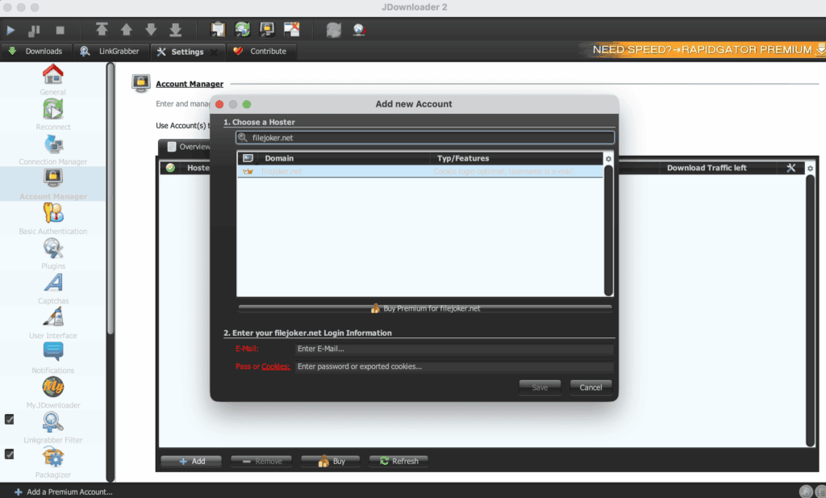
Task: Click the reconnect now toolbar icon
Action: point(333,30)
